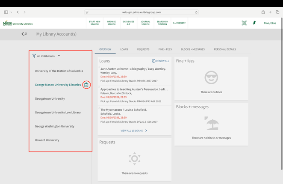The height and width of the screenshot is (184, 283).
Task: Open the Safari share icon
Action: pos(263,12)
